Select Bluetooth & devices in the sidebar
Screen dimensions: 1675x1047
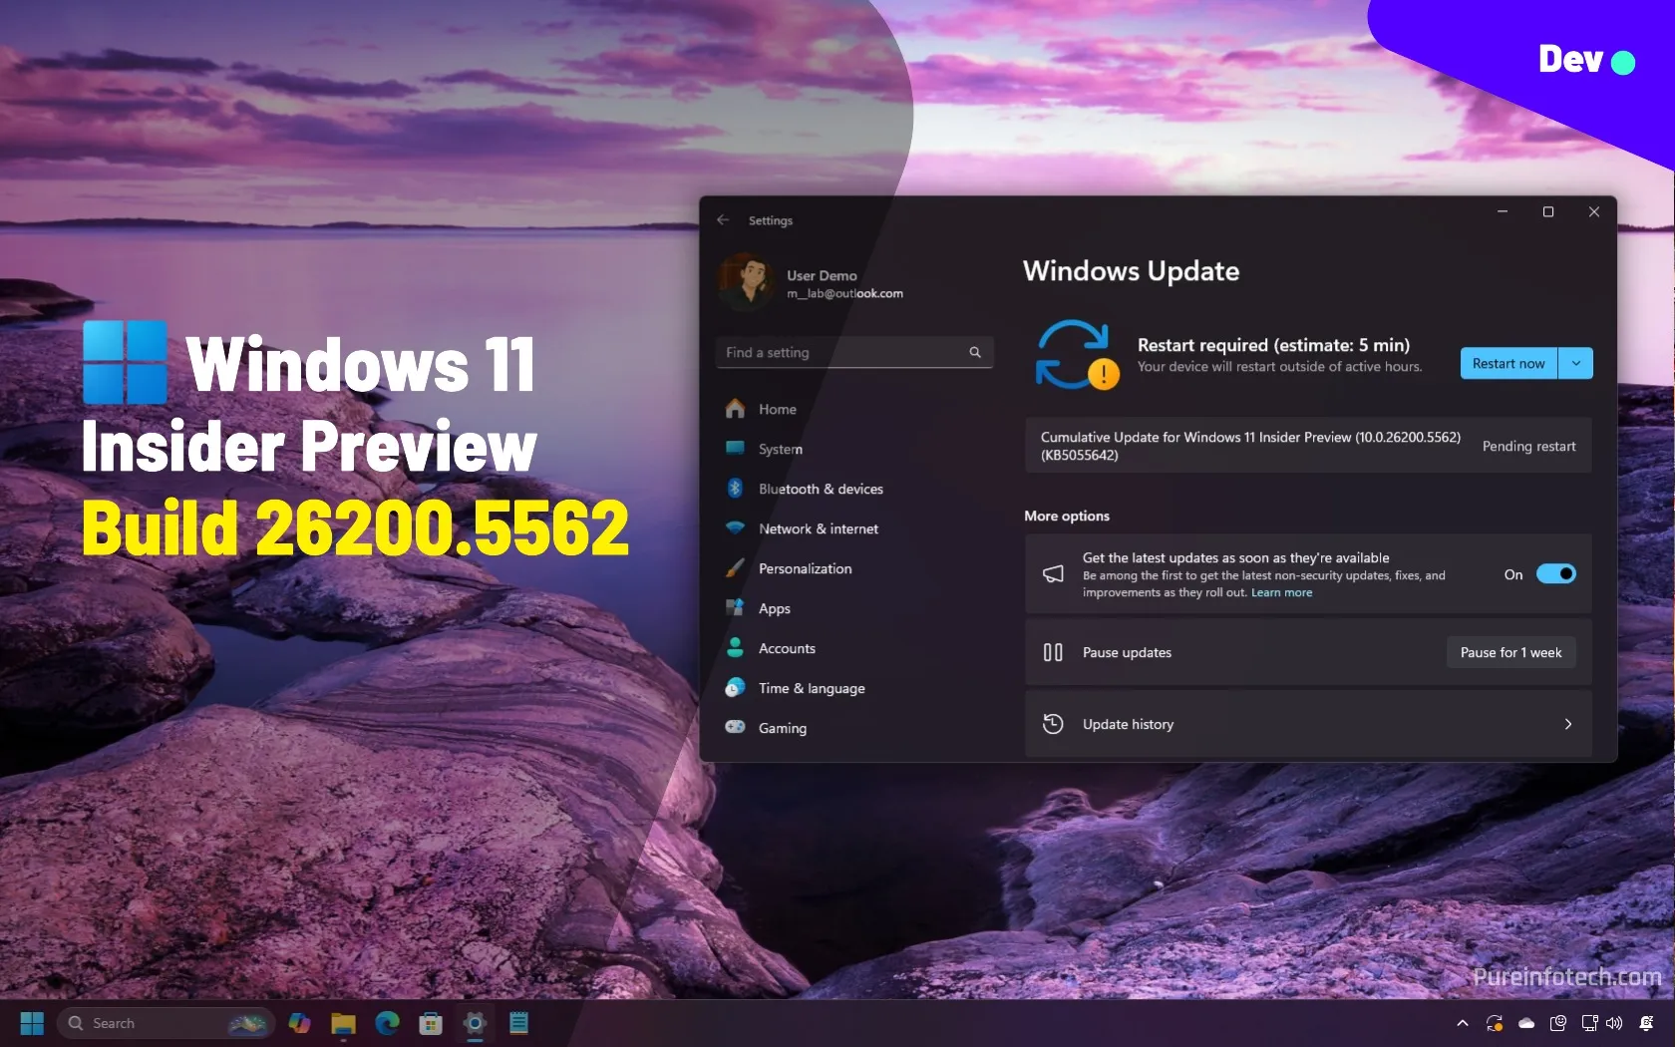click(x=820, y=489)
